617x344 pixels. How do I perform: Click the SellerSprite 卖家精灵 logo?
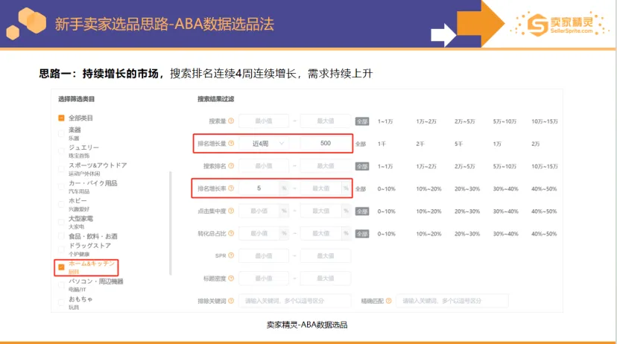(x=560, y=25)
